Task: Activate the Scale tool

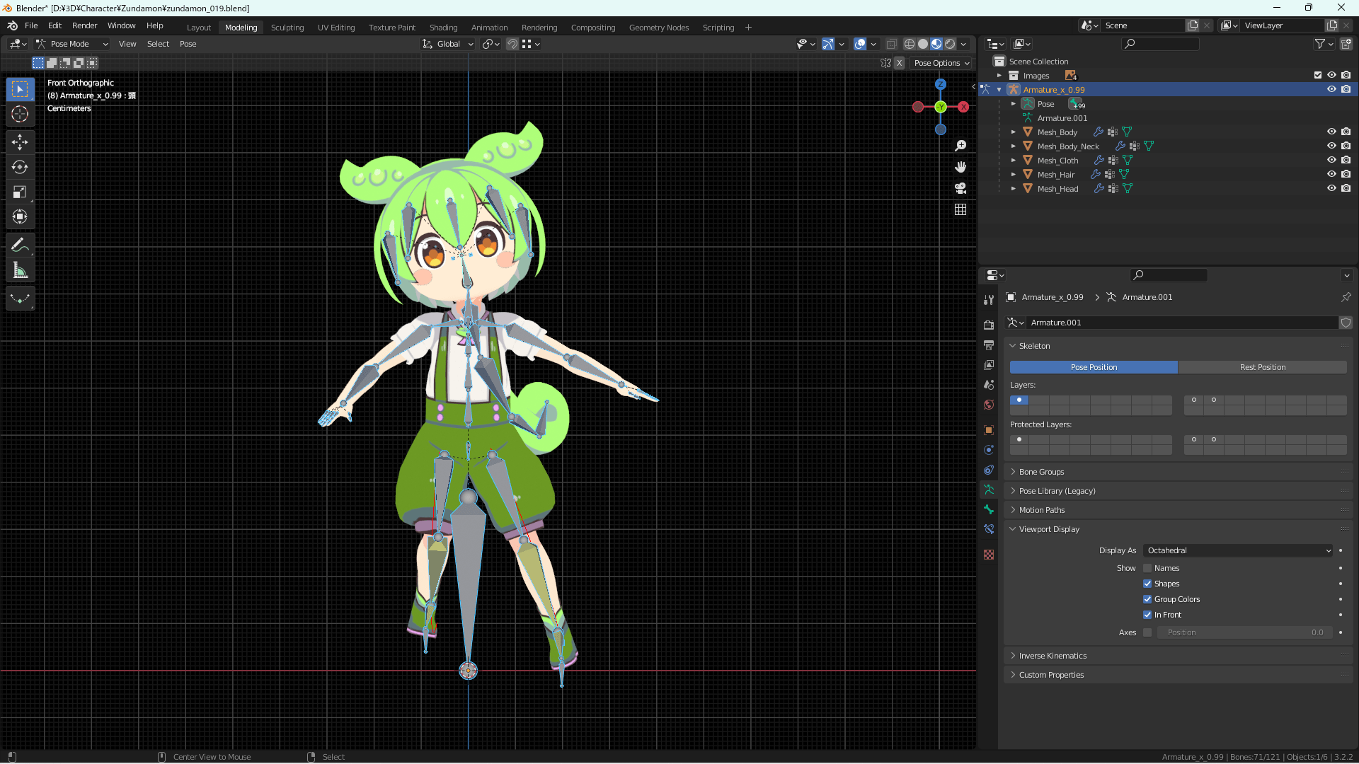Action: click(20, 192)
